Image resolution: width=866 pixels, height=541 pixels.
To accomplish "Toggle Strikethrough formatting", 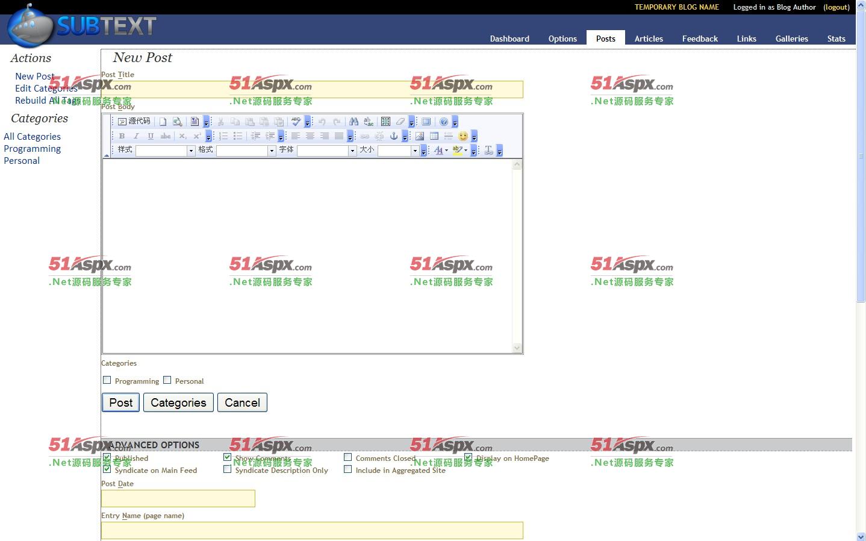I will coord(165,136).
